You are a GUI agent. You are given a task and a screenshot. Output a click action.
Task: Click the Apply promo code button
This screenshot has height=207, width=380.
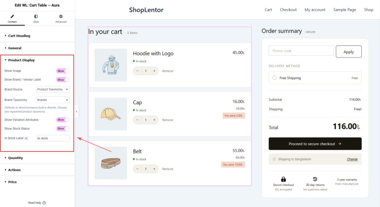coord(349,52)
